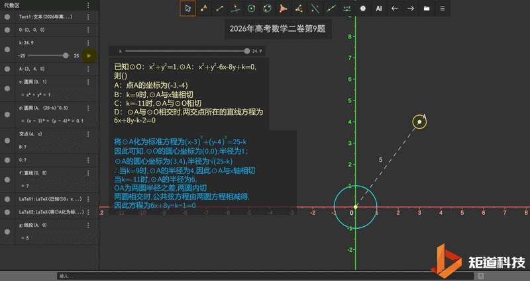Undo with the left arrow
This screenshot has width=530, height=281.
point(394,9)
